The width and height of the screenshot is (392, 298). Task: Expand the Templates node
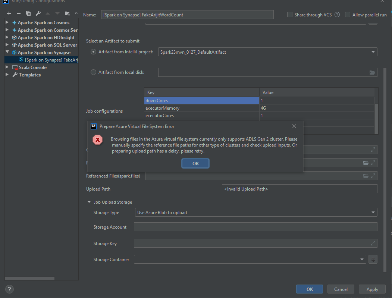[7, 75]
